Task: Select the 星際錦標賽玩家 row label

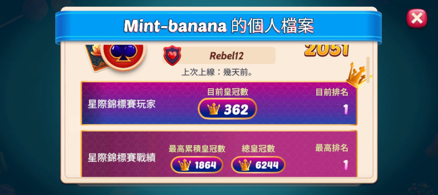Action: pos(121,105)
